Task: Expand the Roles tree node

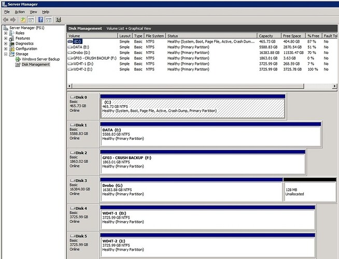Action: pos(6,33)
